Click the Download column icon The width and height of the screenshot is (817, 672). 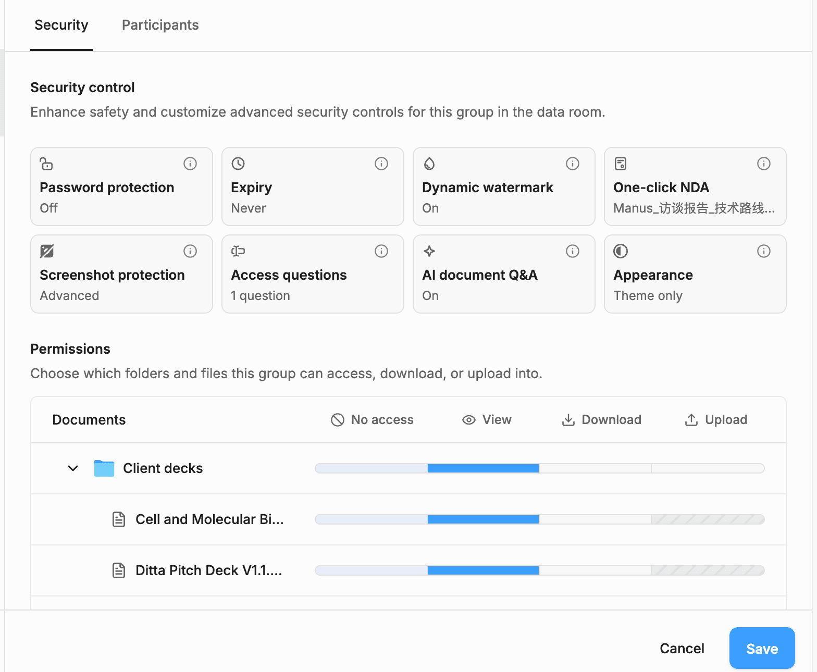(x=568, y=420)
